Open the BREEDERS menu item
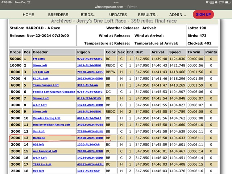 click(x=58, y=15)
